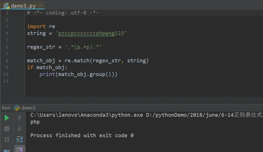Toggle scroll to end of console
This screenshot has height=152, width=263.
[x=19, y=149]
